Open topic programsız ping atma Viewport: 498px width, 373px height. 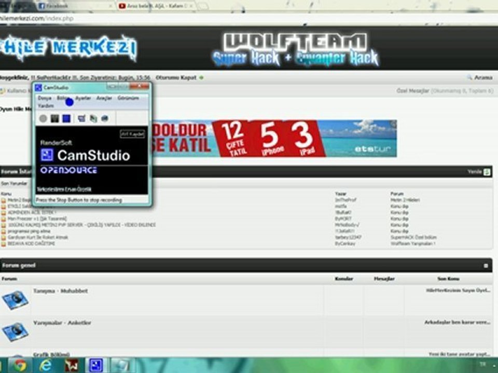tap(29, 231)
